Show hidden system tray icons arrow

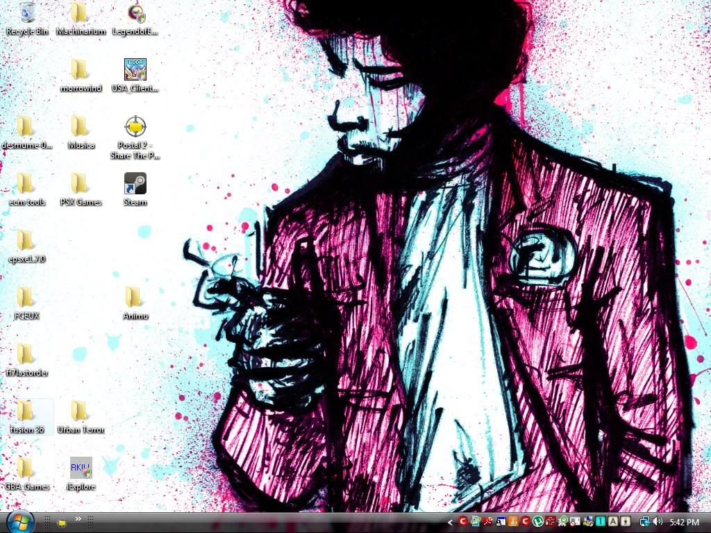coord(450,523)
